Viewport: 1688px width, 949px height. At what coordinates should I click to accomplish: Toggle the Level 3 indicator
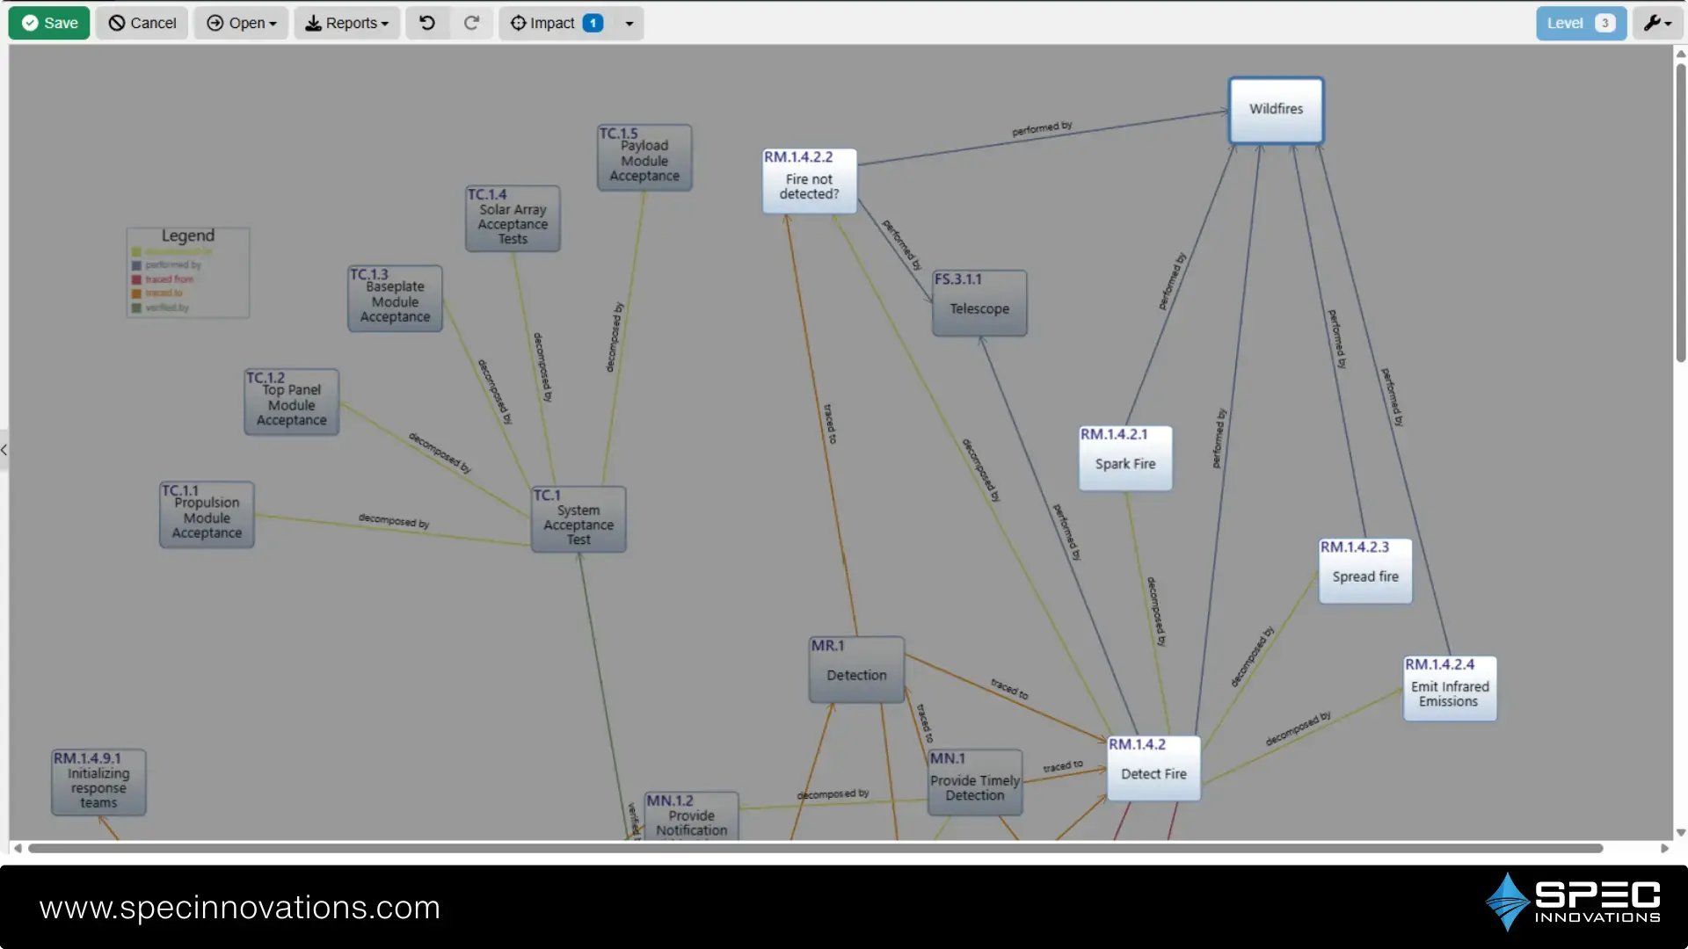[x=1580, y=23]
